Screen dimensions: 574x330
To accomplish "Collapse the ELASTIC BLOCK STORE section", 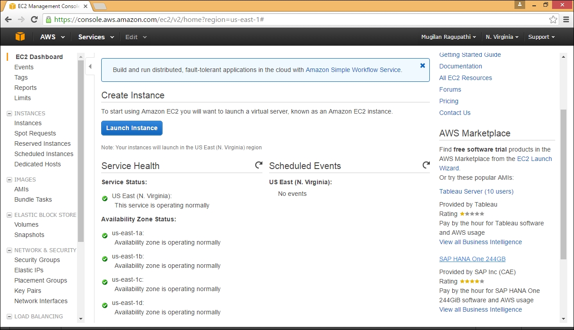I will 9,215.
